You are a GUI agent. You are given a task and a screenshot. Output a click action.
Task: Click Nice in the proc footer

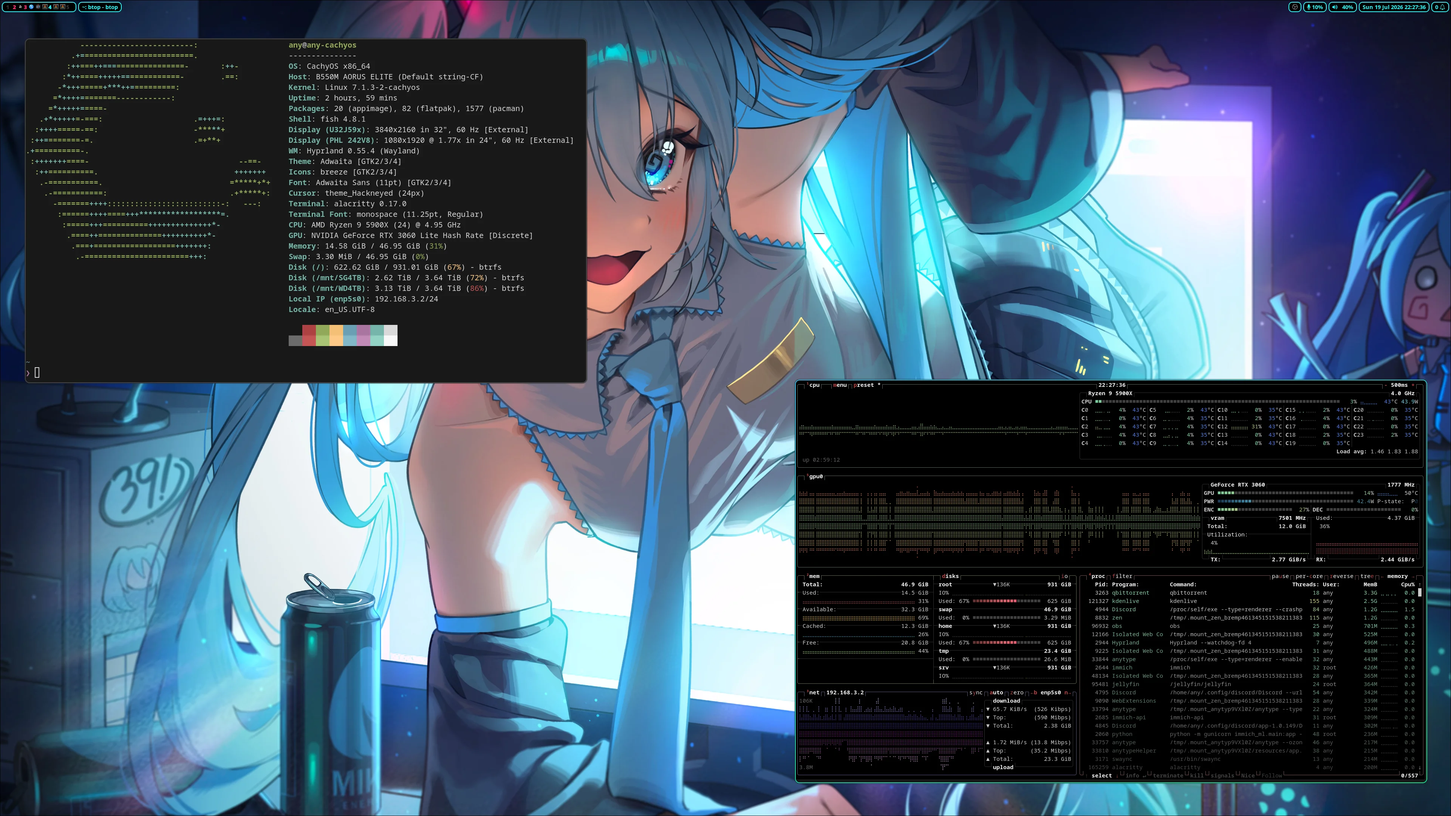pos(1248,776)
